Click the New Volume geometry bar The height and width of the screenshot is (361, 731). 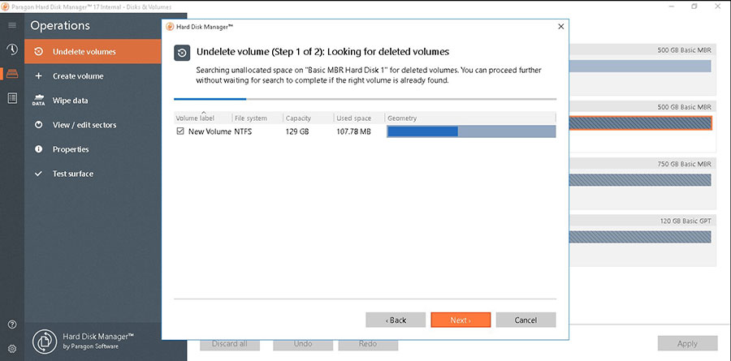[471, 131]
